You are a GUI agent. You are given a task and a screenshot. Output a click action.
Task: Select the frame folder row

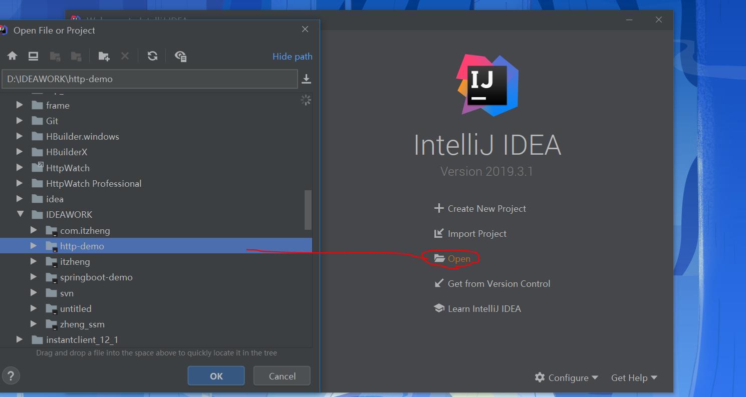156,105
